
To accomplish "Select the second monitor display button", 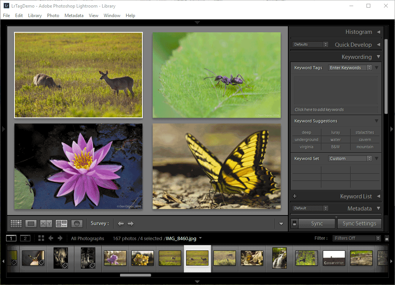I will point(25,238).
